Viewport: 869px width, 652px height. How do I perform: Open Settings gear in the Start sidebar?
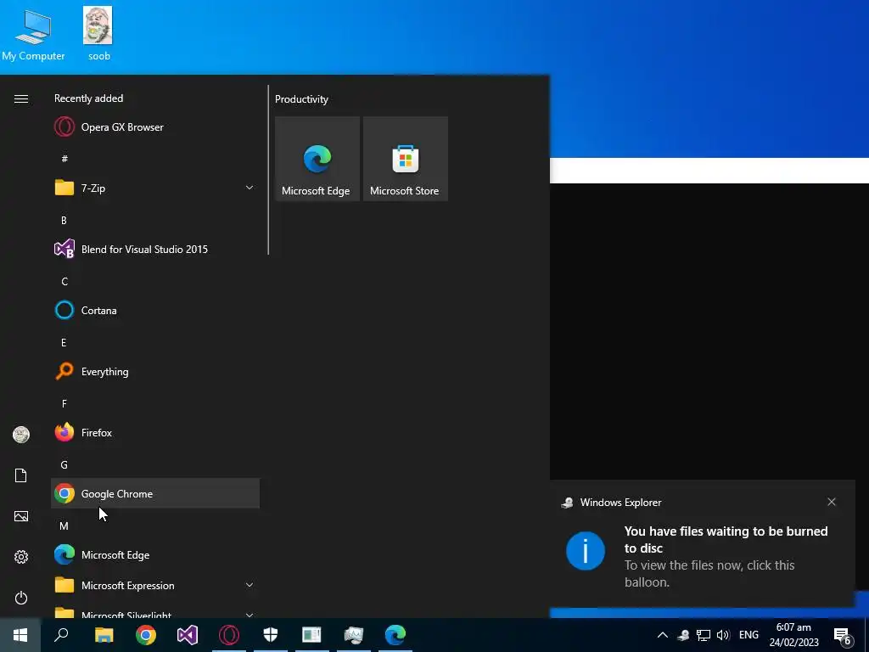[x=21, y=557]
